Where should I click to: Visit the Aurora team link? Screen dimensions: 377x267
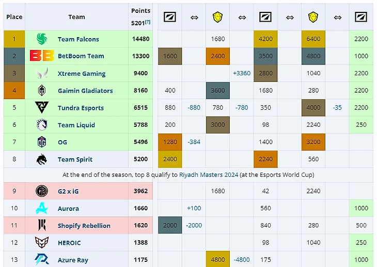click(68, 208)
